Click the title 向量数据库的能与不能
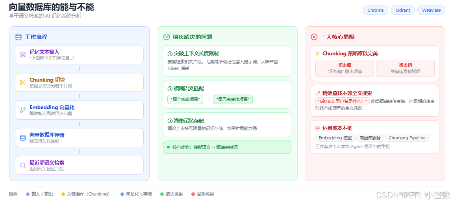452x203 pixels. [51, 7]
